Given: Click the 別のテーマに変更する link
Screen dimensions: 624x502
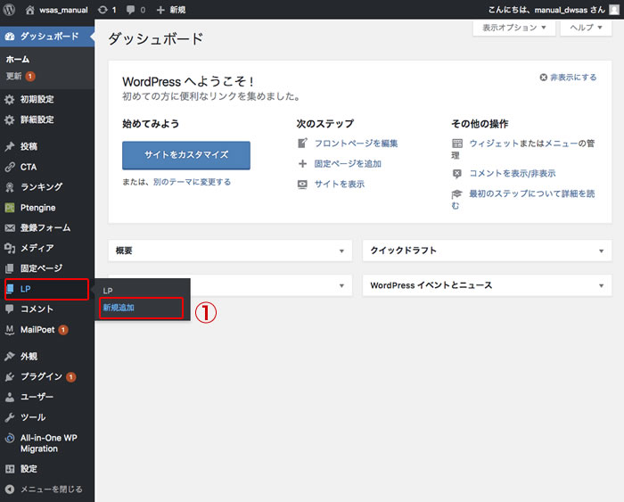Looking at the screenshot, I should [192, 182].
